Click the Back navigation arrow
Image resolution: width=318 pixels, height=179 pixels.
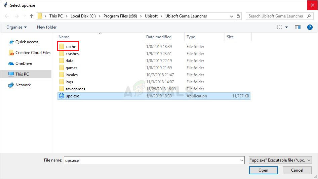pos(7,16)
